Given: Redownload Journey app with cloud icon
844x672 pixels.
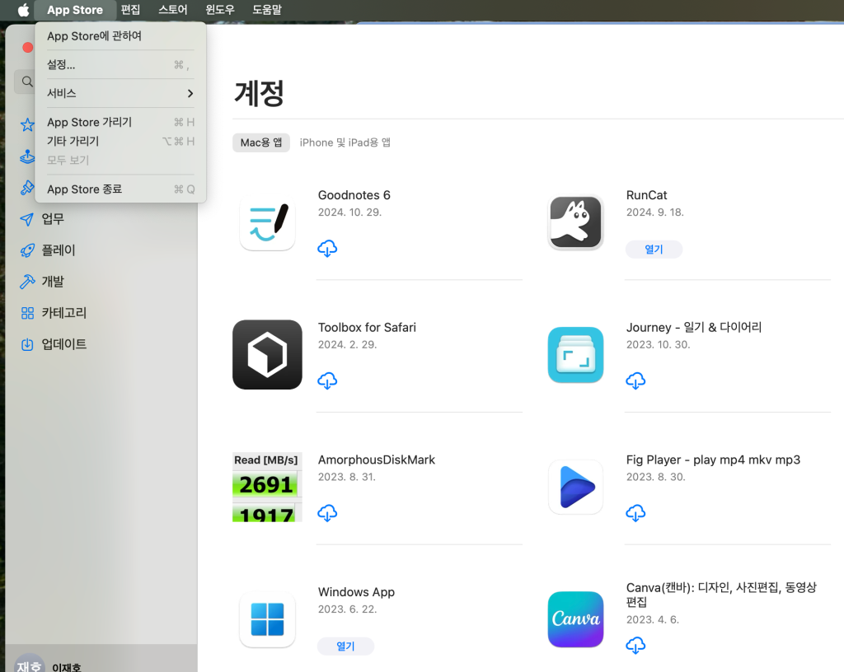Looking at the screenshot, I should point(635,381).
